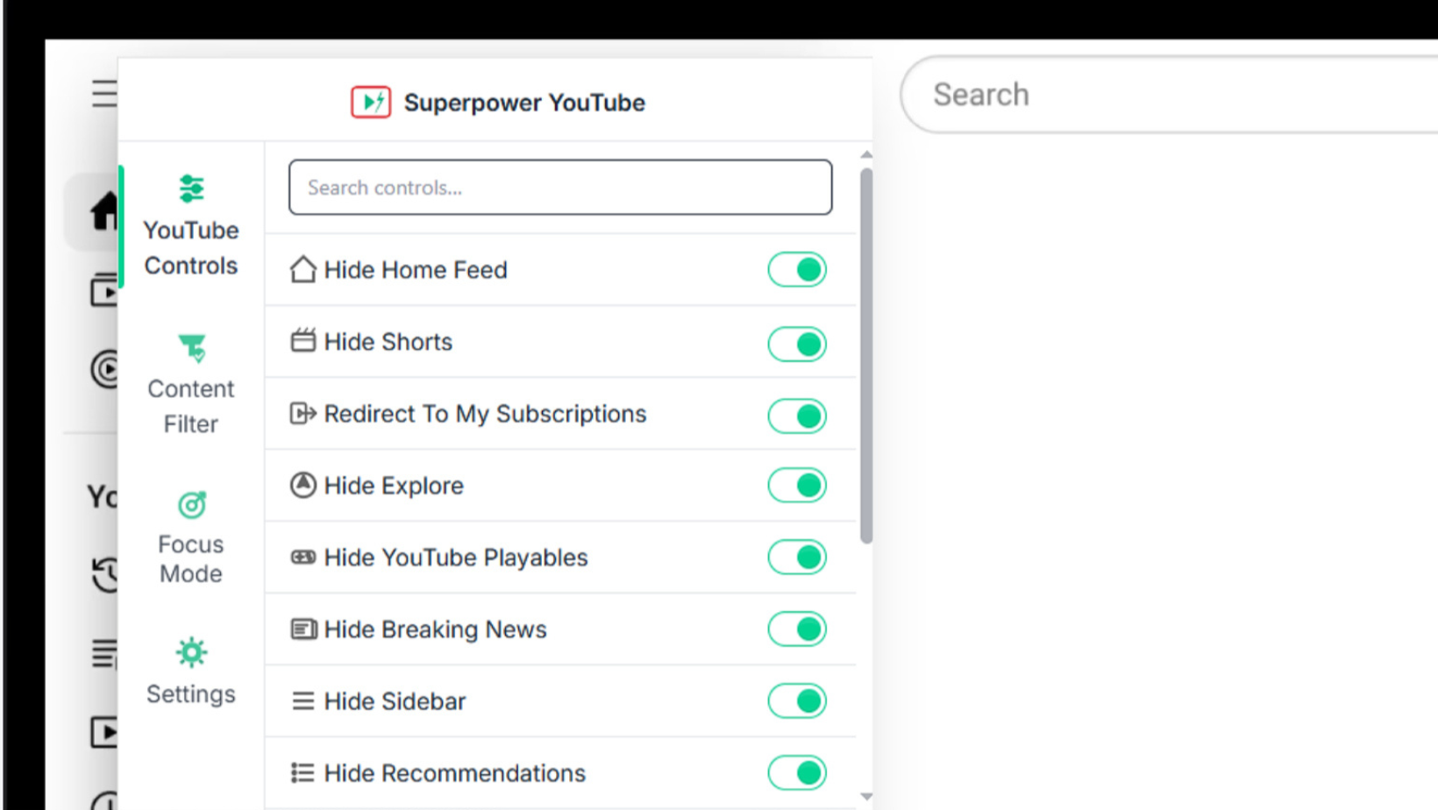Click the list icon beside Hide Recommendations
Image resolution: width=1438 pixels, height=810 pixels.
point(302,772)
